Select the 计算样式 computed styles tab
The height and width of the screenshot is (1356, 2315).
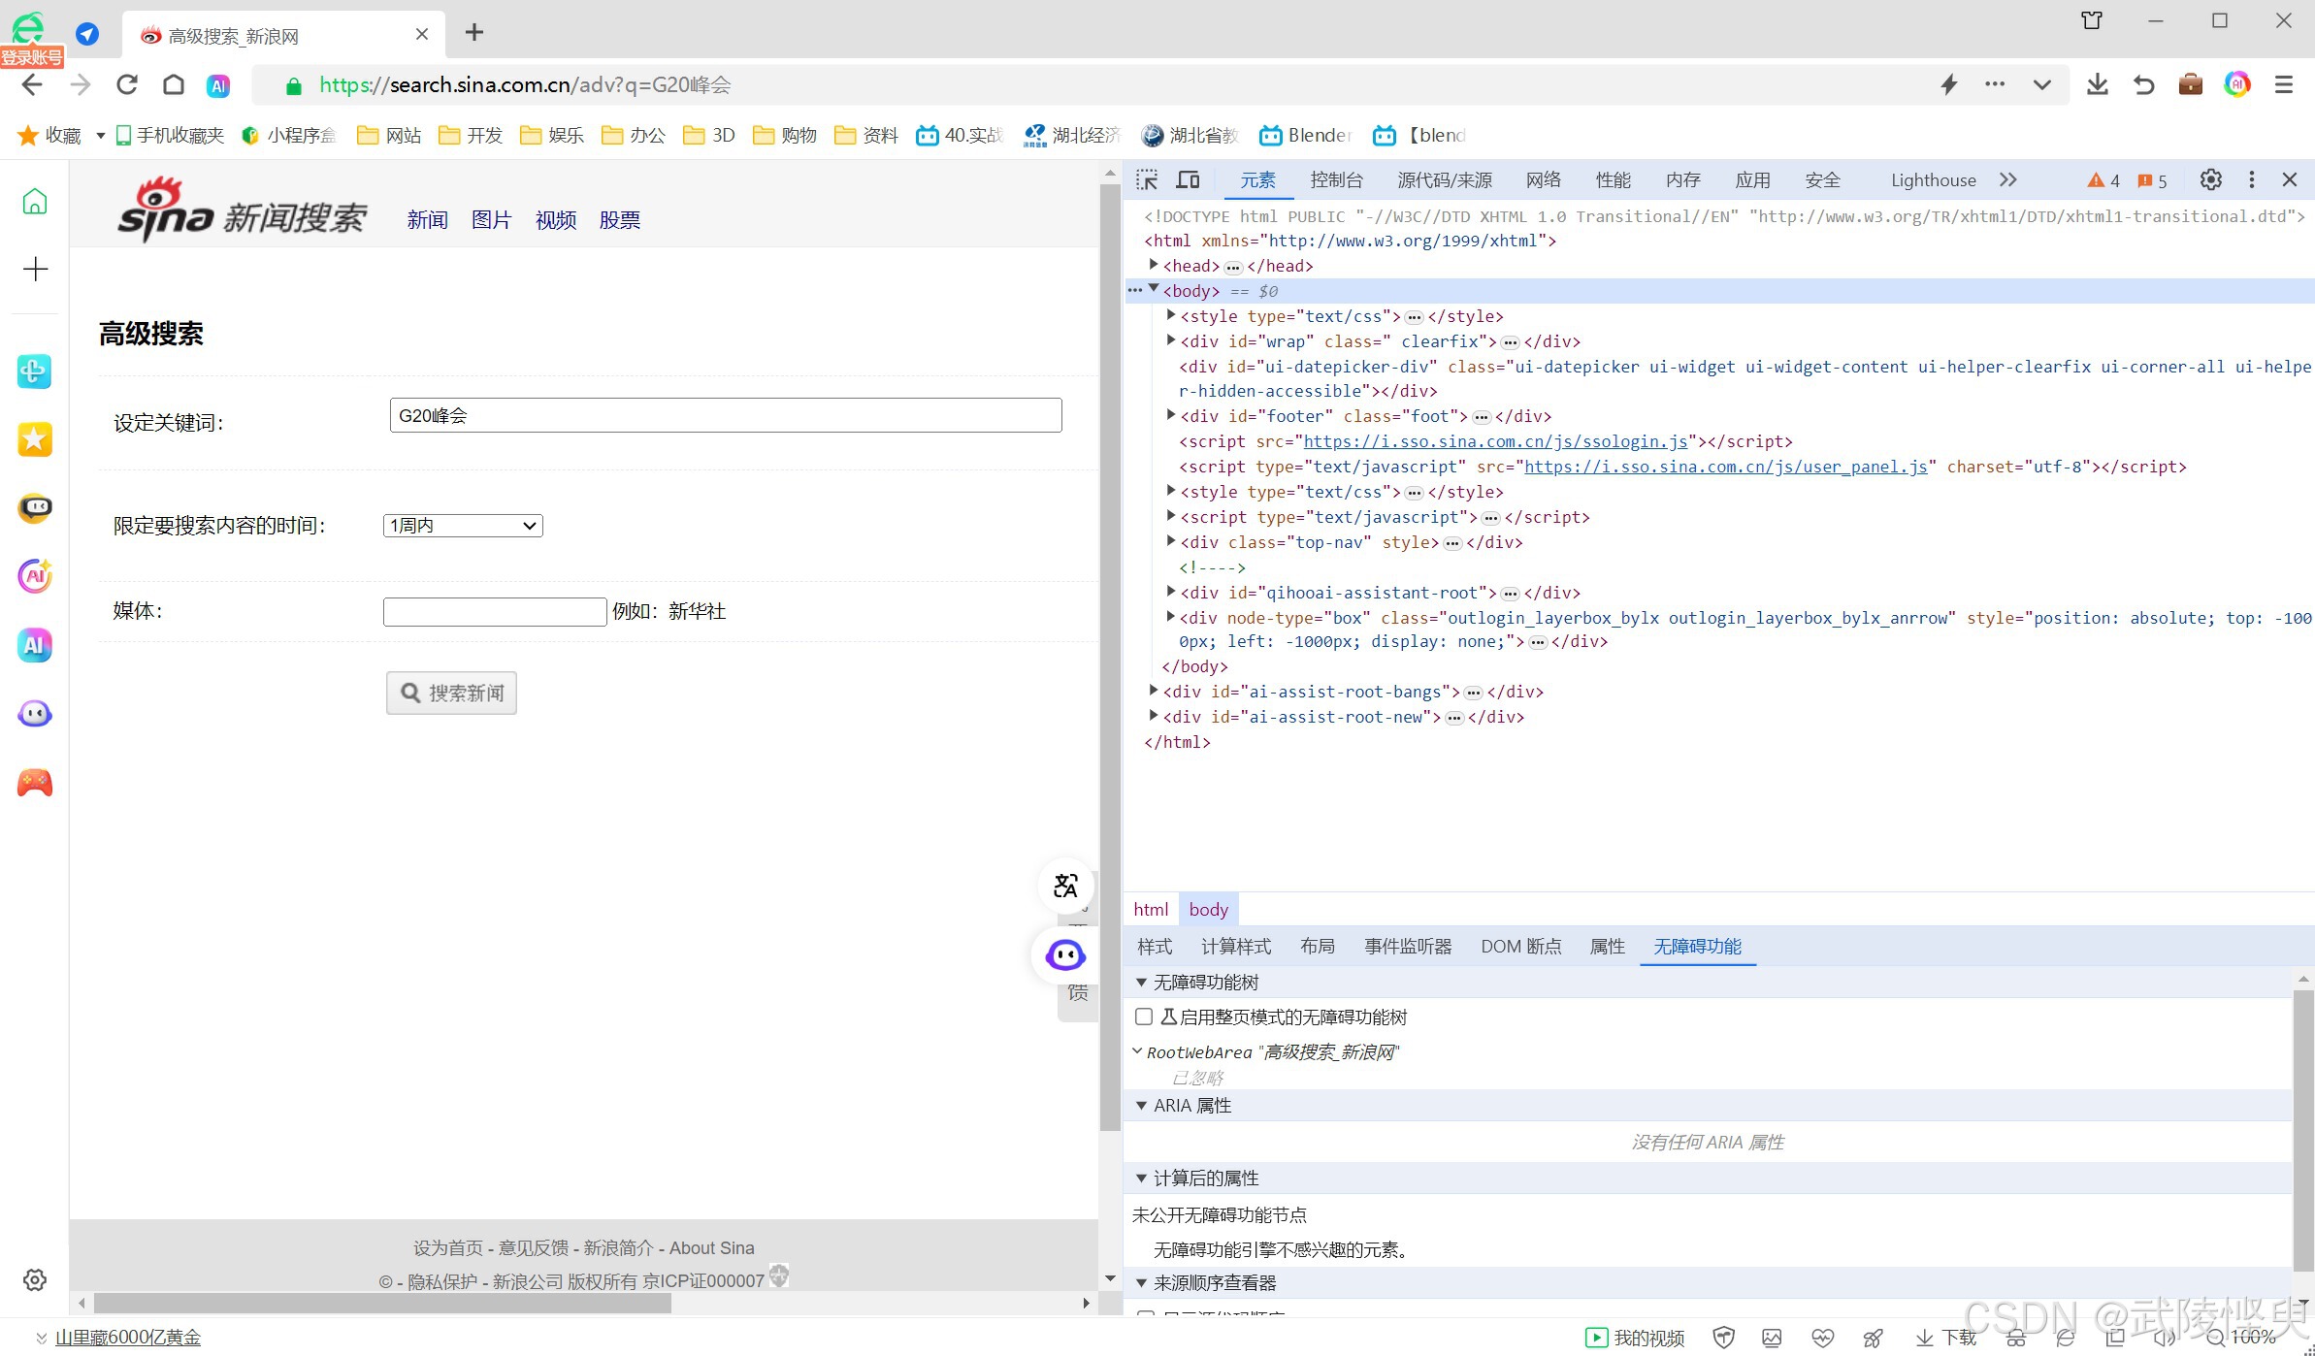1235,946
